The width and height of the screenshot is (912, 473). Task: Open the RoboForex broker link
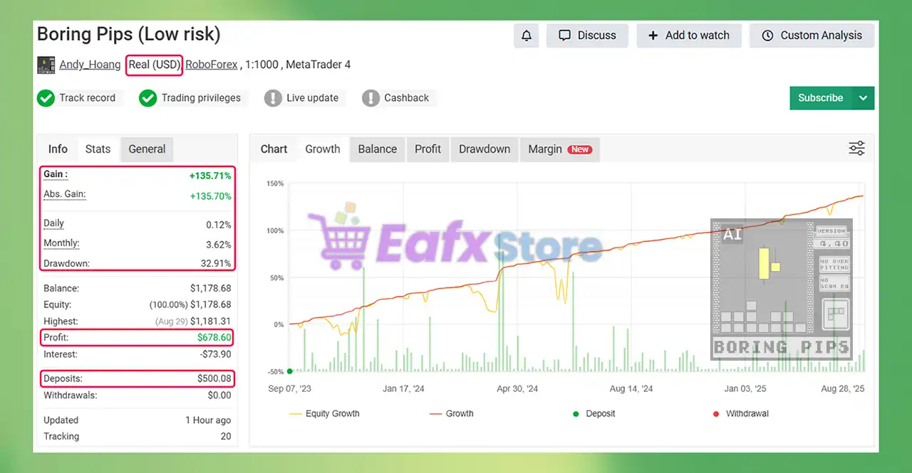coord(212,65)
